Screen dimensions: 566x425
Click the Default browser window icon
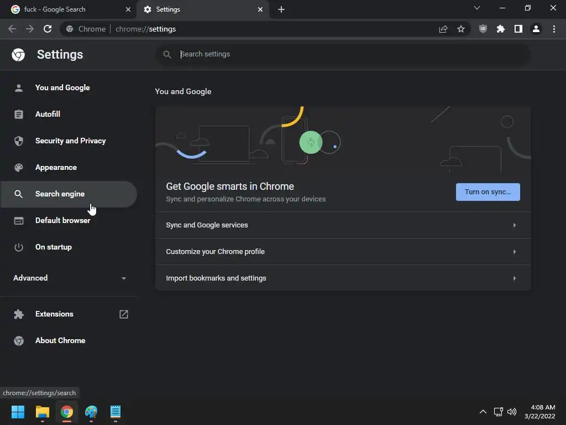click(x=19, y=220)
